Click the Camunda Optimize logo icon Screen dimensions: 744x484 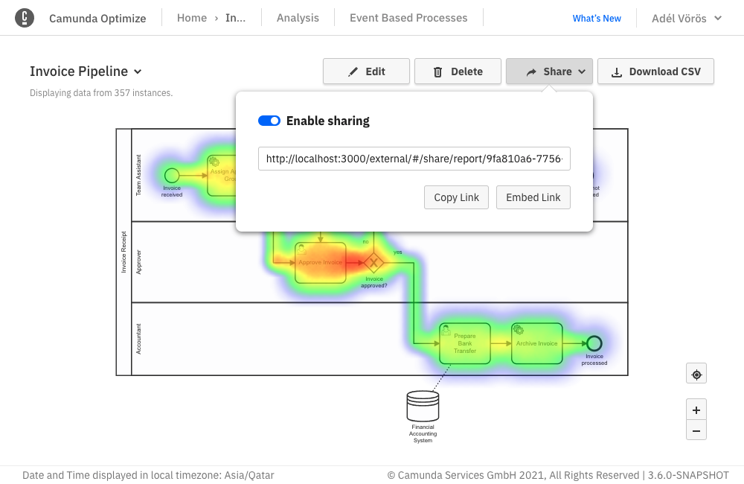click(25, 17)
